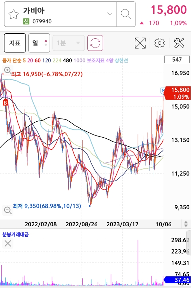This screenshot has height=288, width=191.
Task: Open the drawing tools wrench icon
Action: [179, 43]
